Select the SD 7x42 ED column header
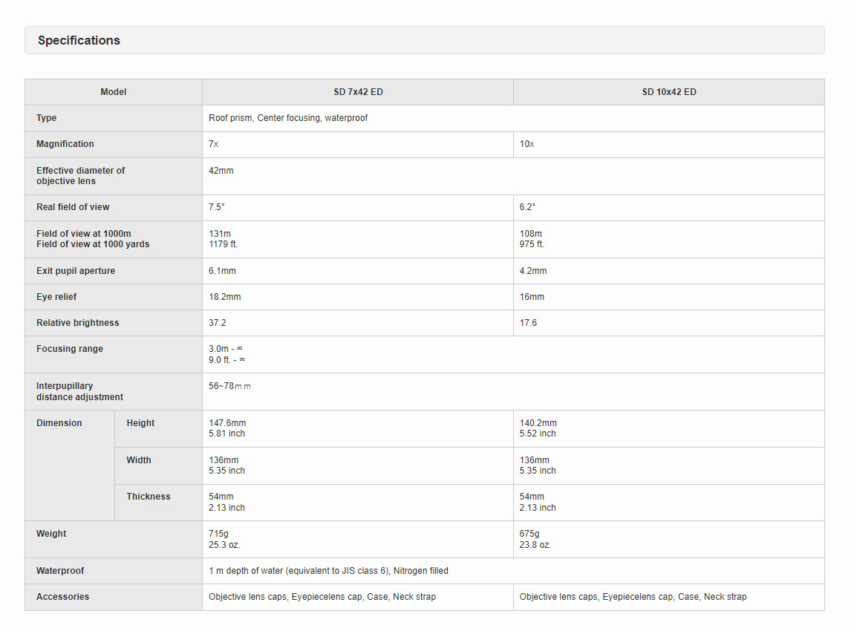Screen dimensions: 854x631 point(358,92)
